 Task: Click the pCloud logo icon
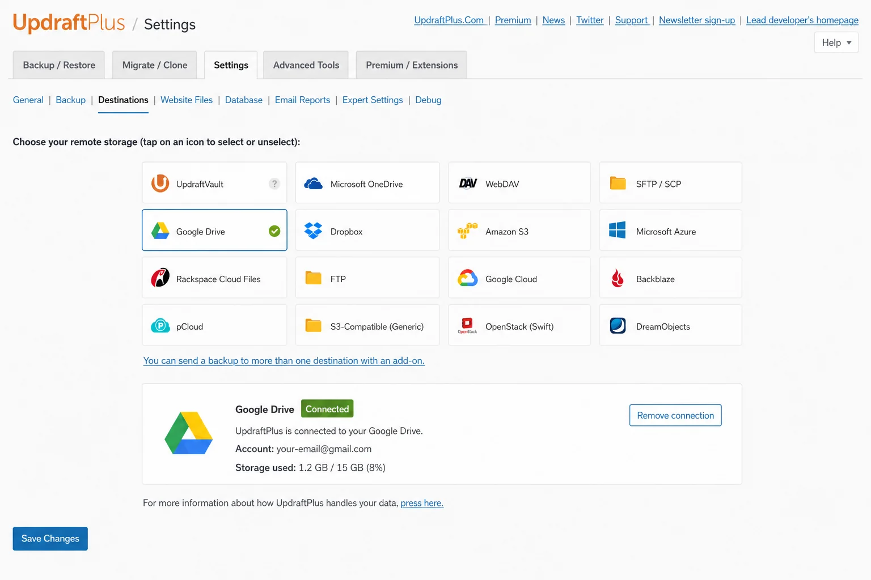click(160, 326)
